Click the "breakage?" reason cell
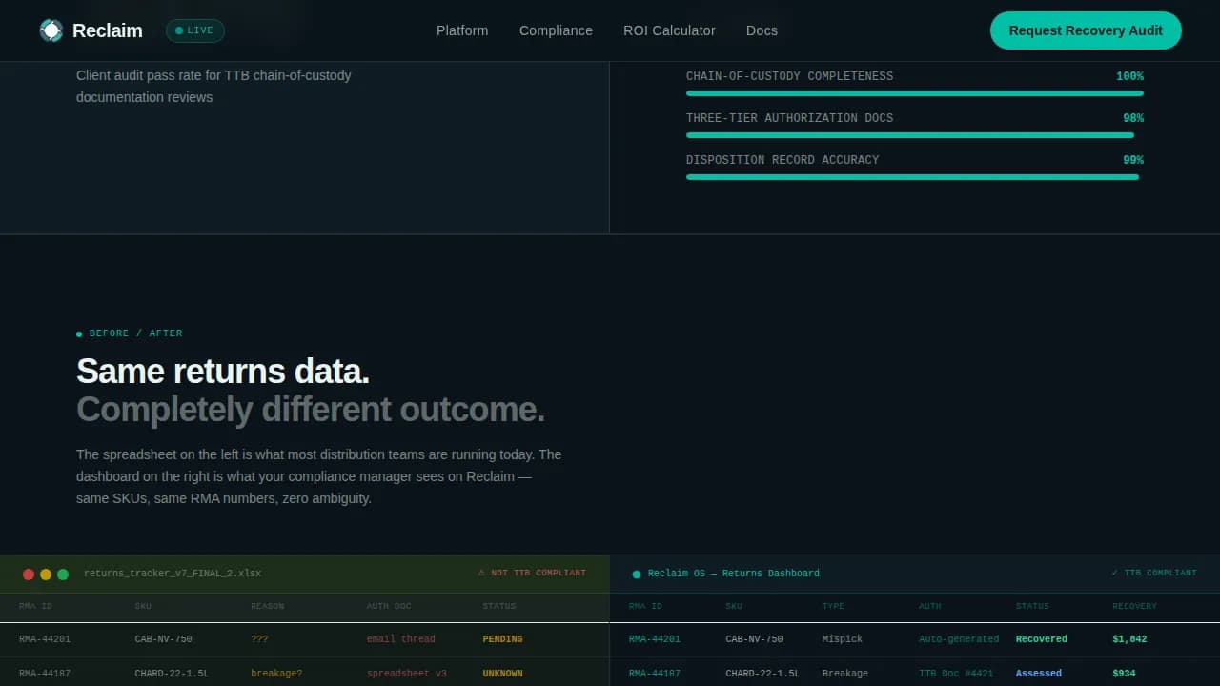 coord(276,674)
